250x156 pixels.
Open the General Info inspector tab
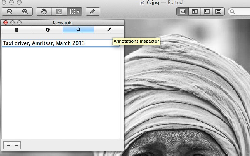coord(17,29)
